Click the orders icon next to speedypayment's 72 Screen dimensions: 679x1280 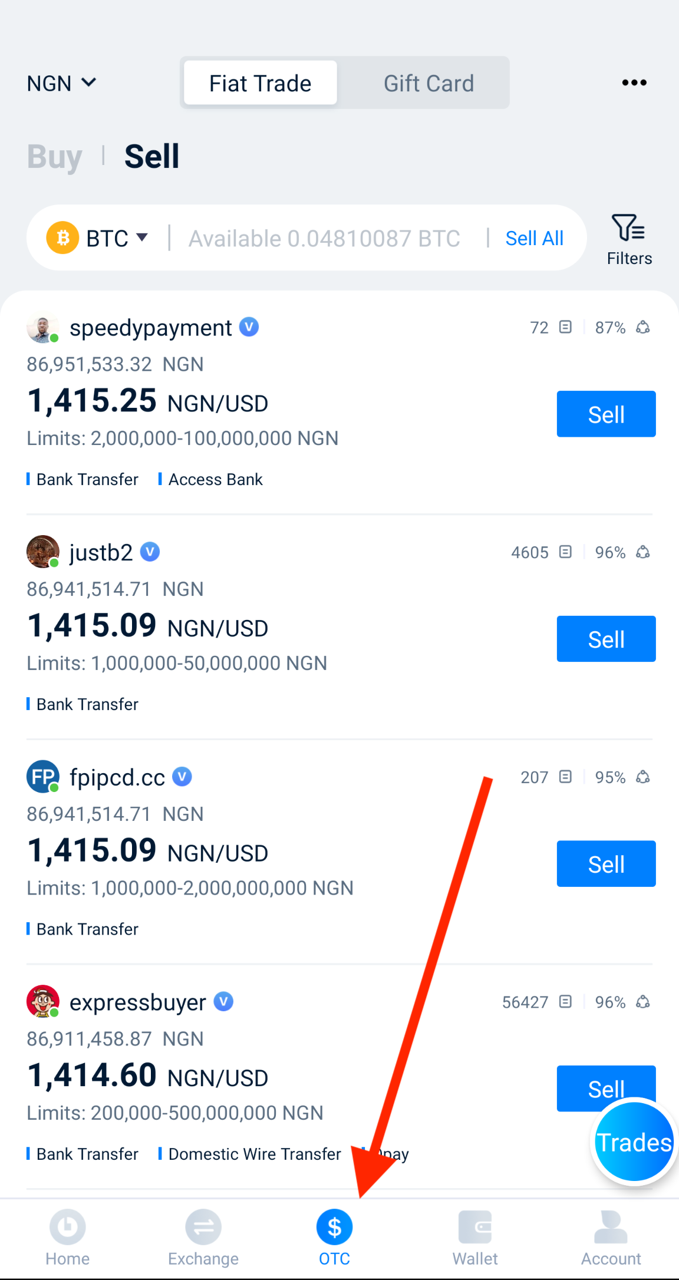click(565, 327)
